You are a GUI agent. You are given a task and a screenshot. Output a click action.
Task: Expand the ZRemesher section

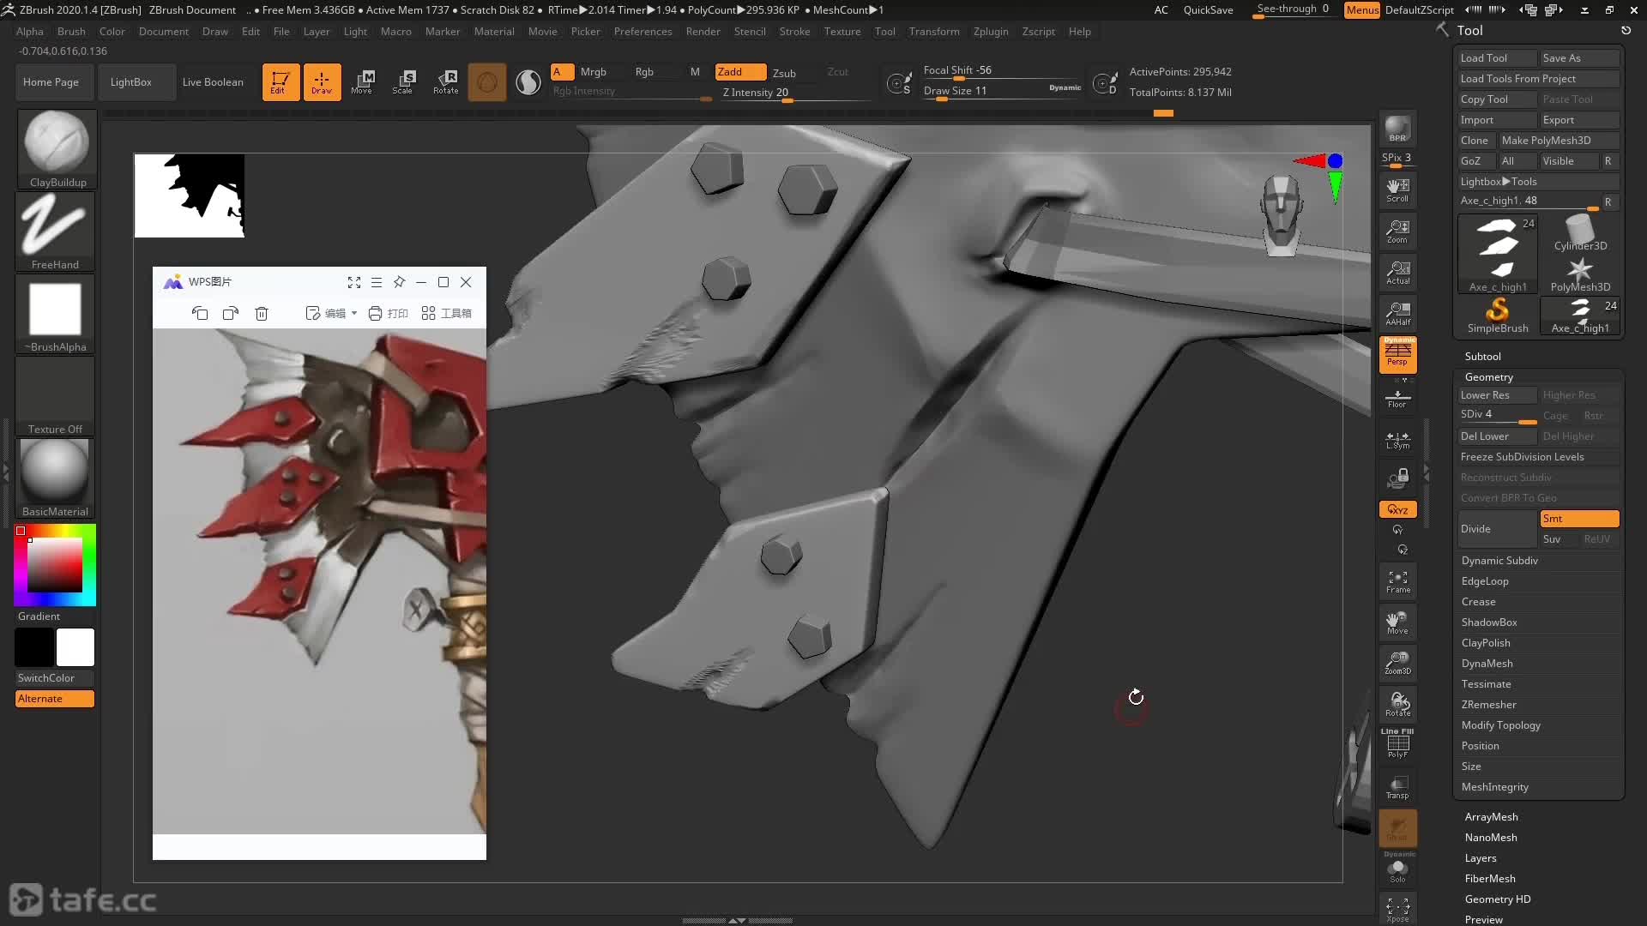tap(1488, 705)
